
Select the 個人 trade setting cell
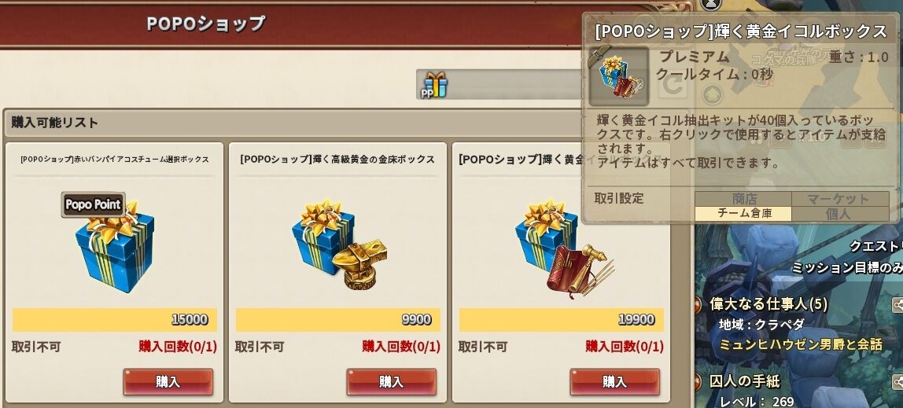tap(840, 214)
